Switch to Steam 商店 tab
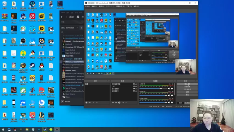This screenshot has width=234, height=132. click(72, 17)
